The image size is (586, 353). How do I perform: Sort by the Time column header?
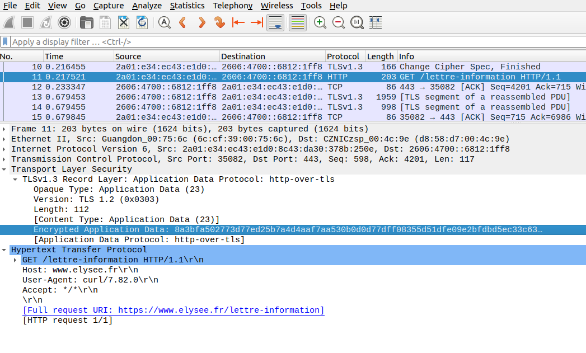(x=79, y=57)
